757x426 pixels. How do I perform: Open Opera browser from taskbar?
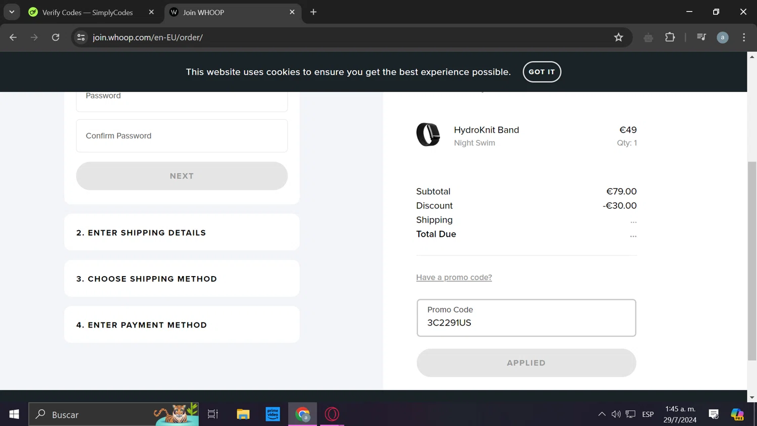(x=332, y=414)
